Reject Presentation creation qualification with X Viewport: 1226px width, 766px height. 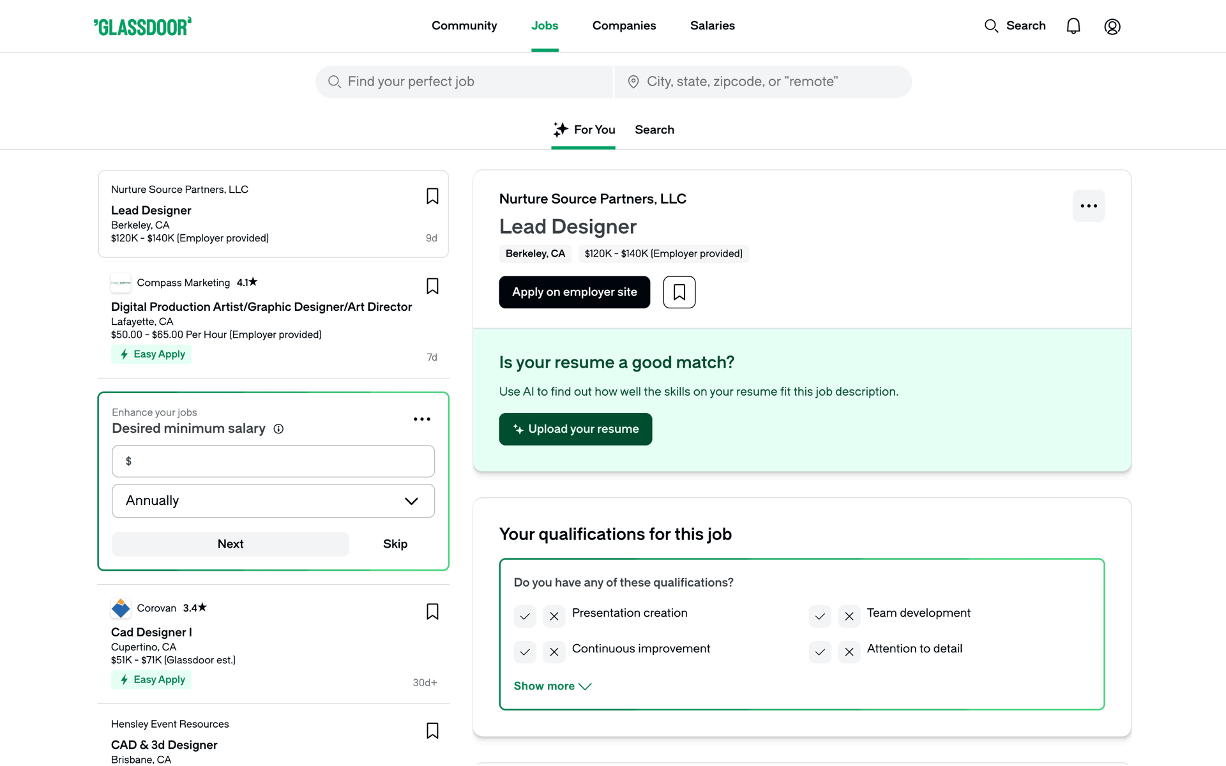[554, 616]
